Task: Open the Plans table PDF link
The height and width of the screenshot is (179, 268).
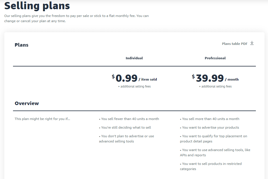Action: 234,44
